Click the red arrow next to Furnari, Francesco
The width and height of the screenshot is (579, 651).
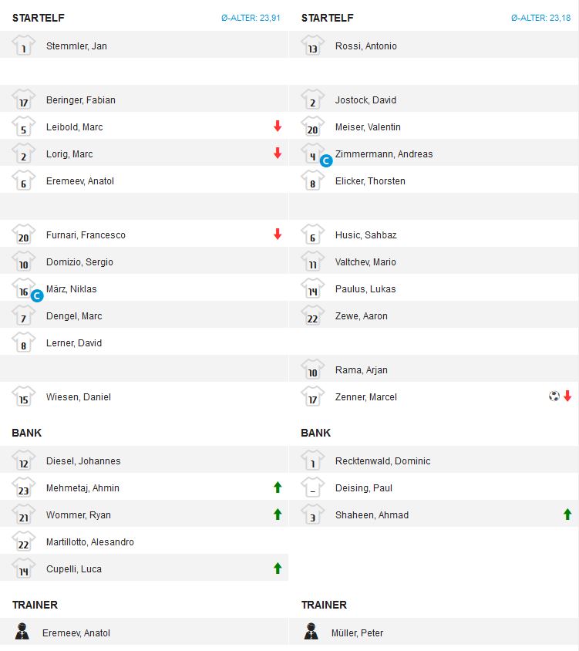pyautogui.click(x=278, y=234)
